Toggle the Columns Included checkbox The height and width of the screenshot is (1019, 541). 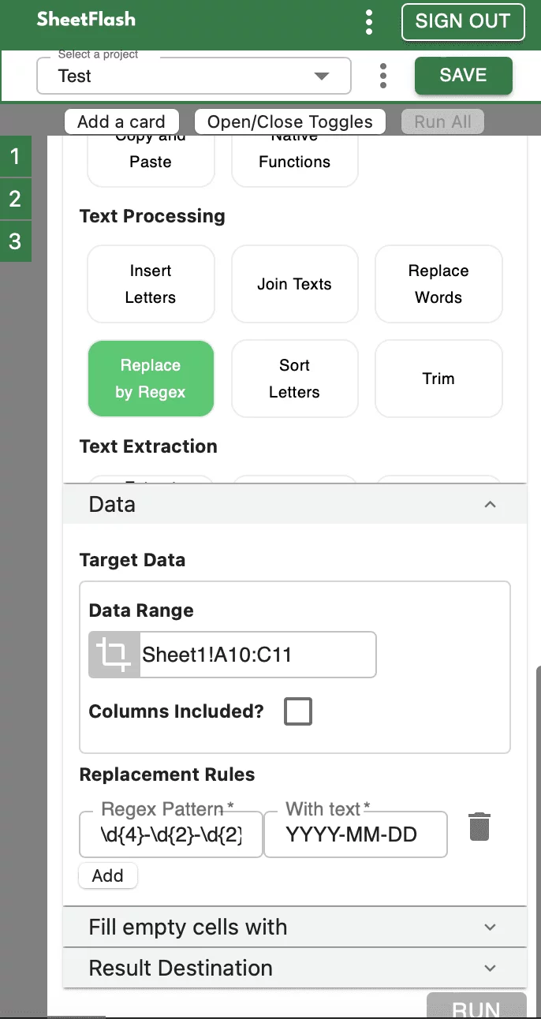(x=298, y=711)
